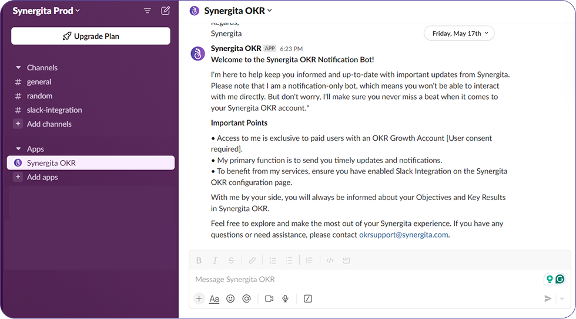Record an audio clip with microphone
Image resolution: width=576 pixels, height=319 pixels.
pyautogui.click(x=285, y=298)
